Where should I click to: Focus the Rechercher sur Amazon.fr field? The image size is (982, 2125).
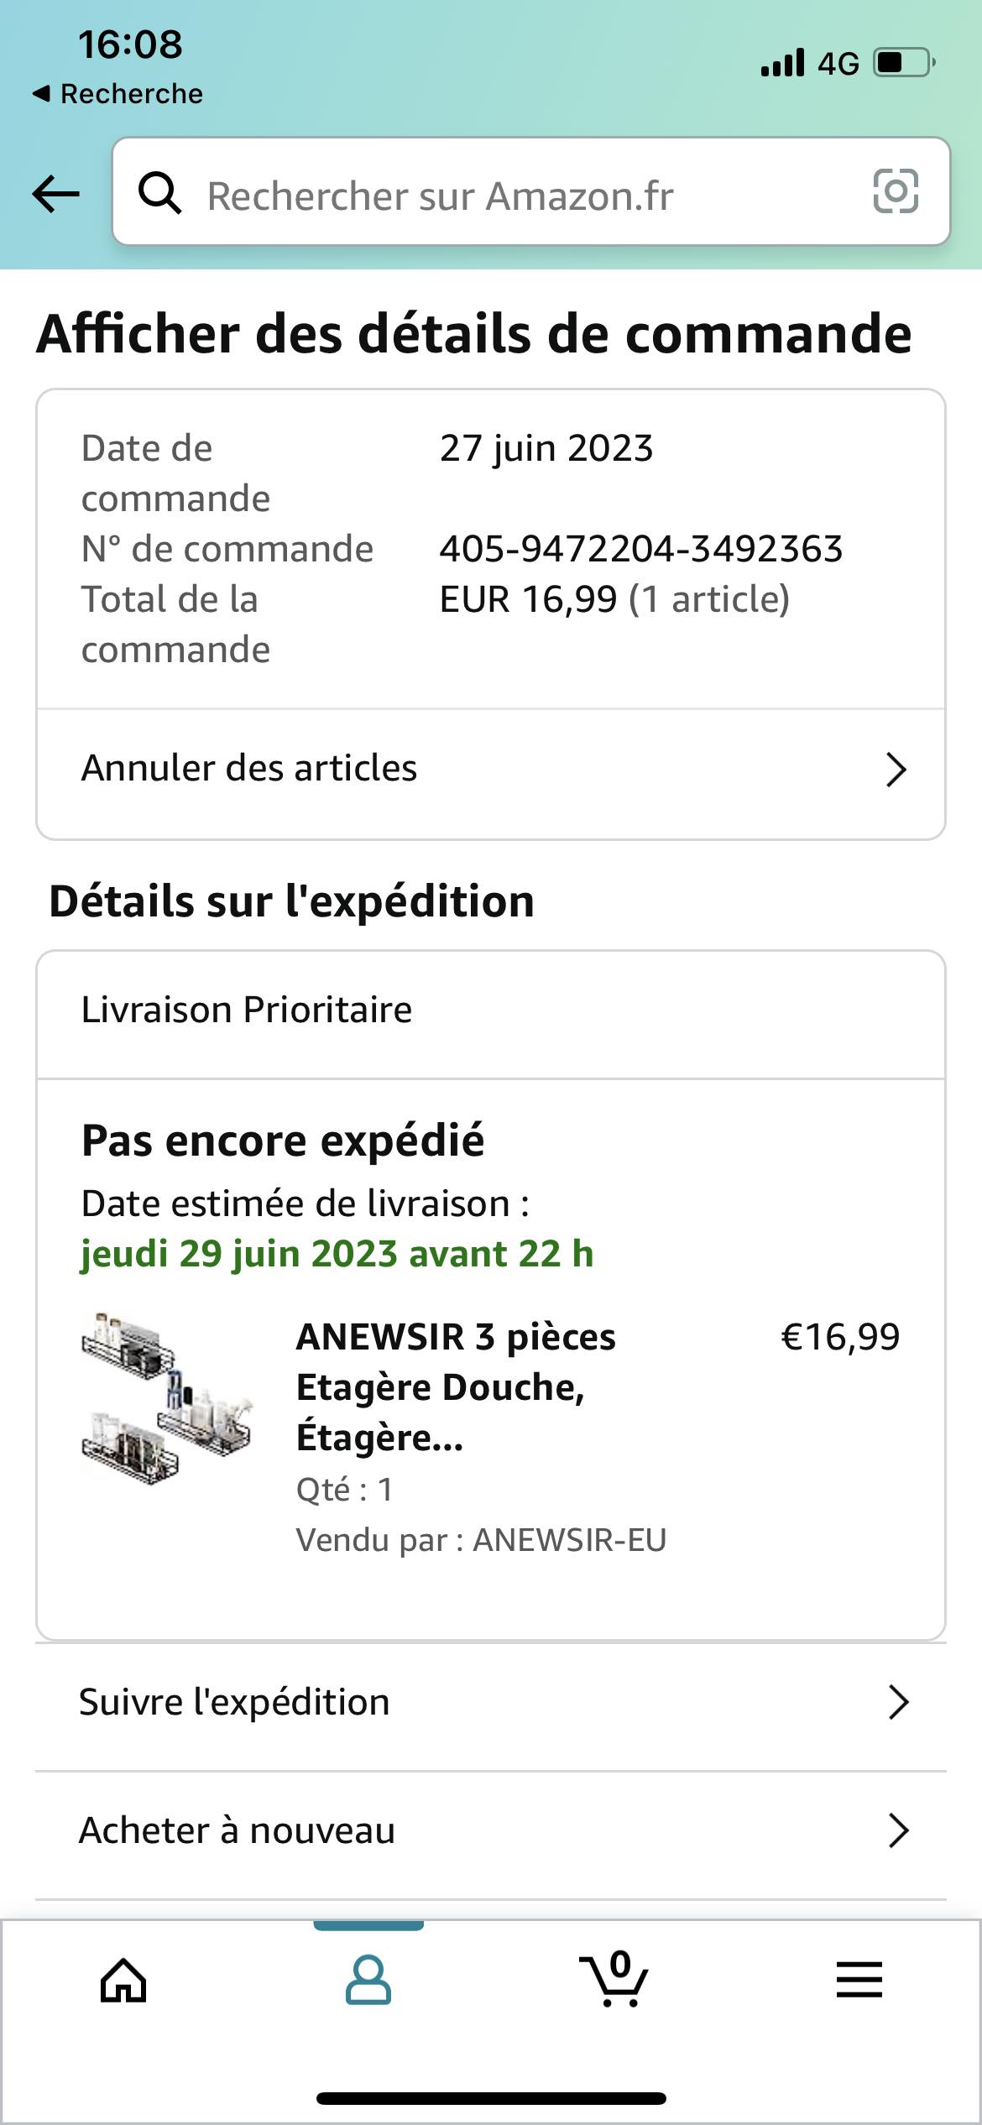520,195
